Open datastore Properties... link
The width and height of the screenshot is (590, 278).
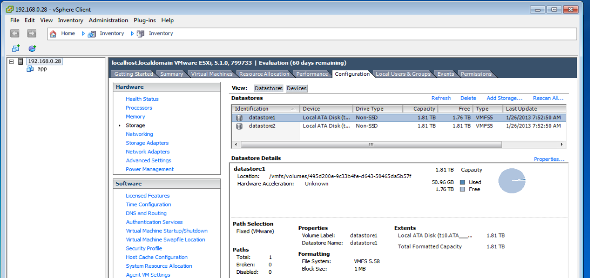549,159
